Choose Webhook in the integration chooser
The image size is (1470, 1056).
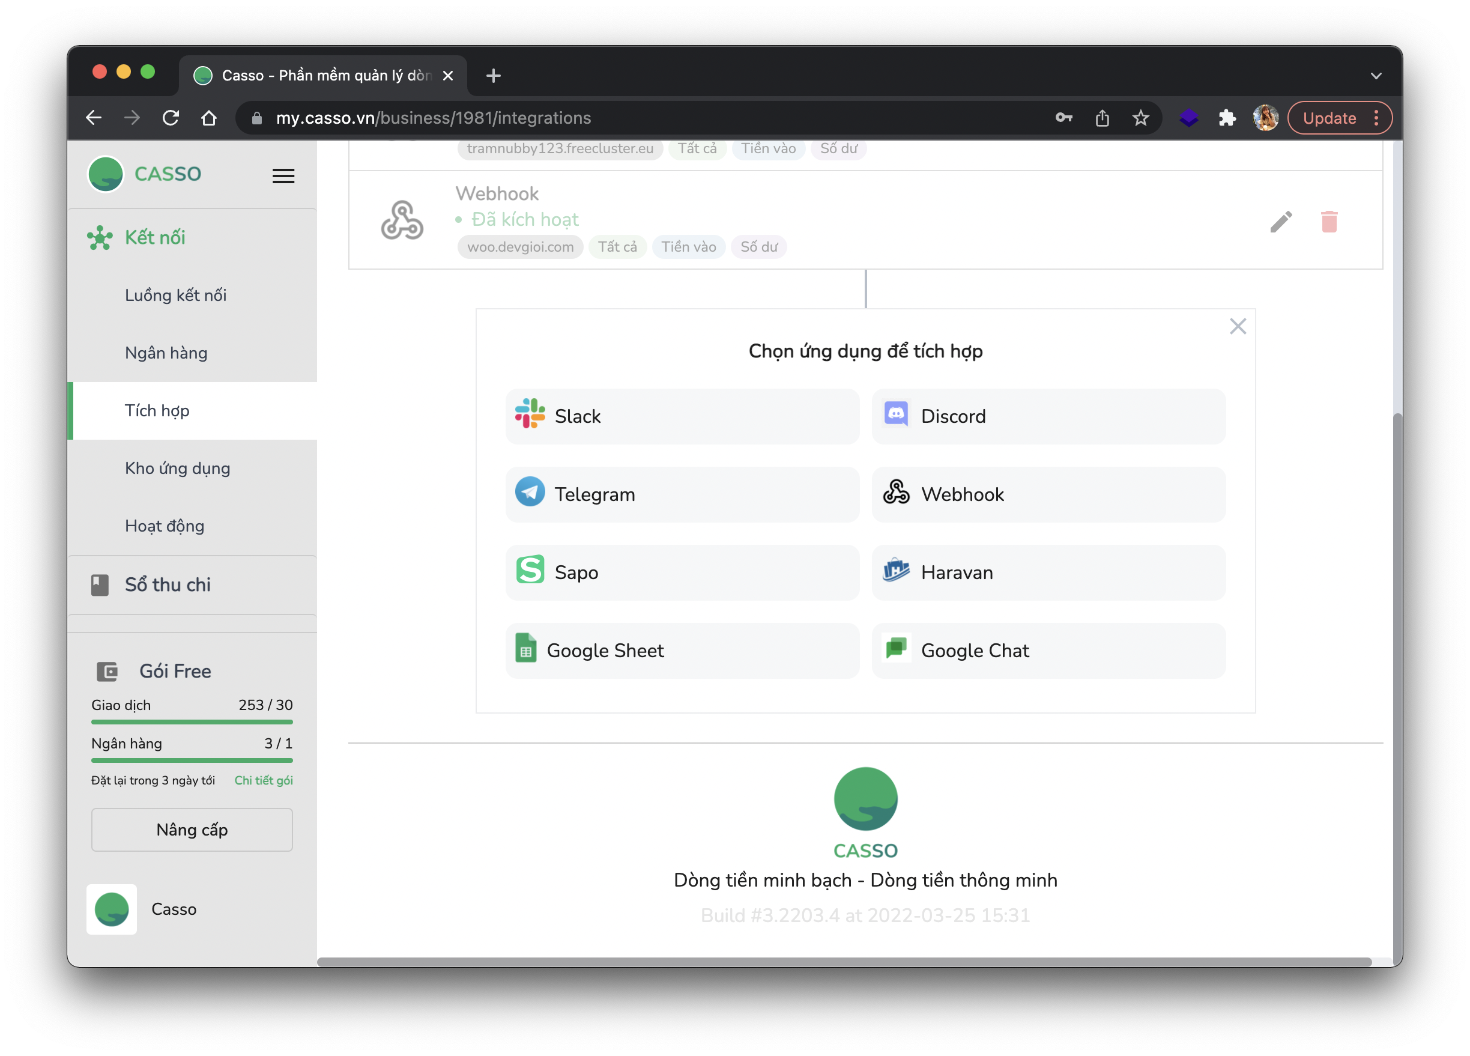click(1048, 494)
